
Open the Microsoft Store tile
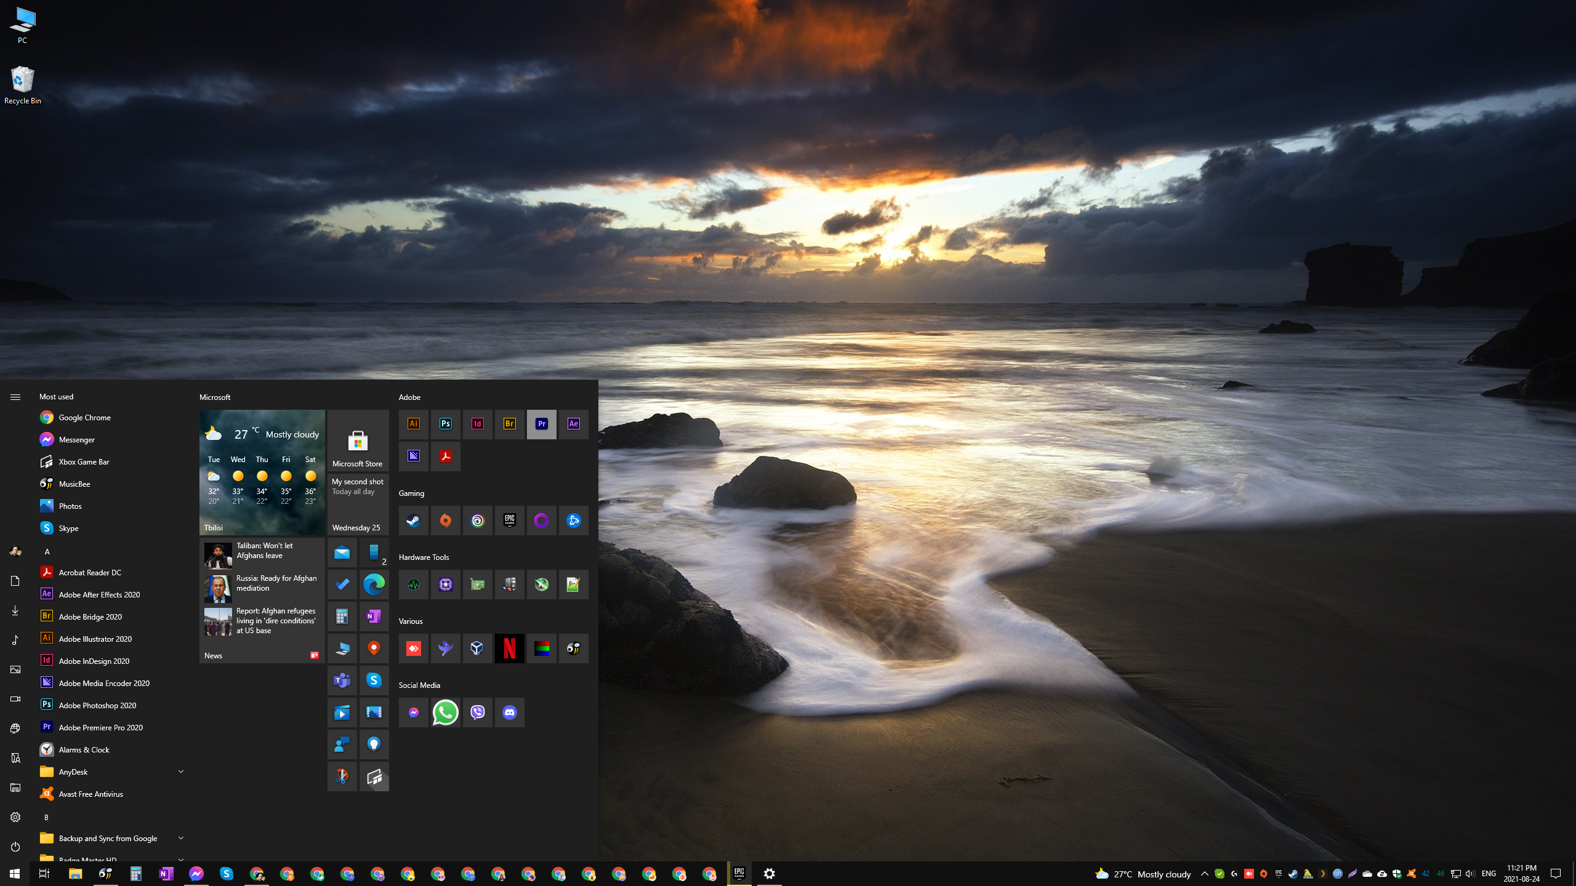(x=358, y=441)
